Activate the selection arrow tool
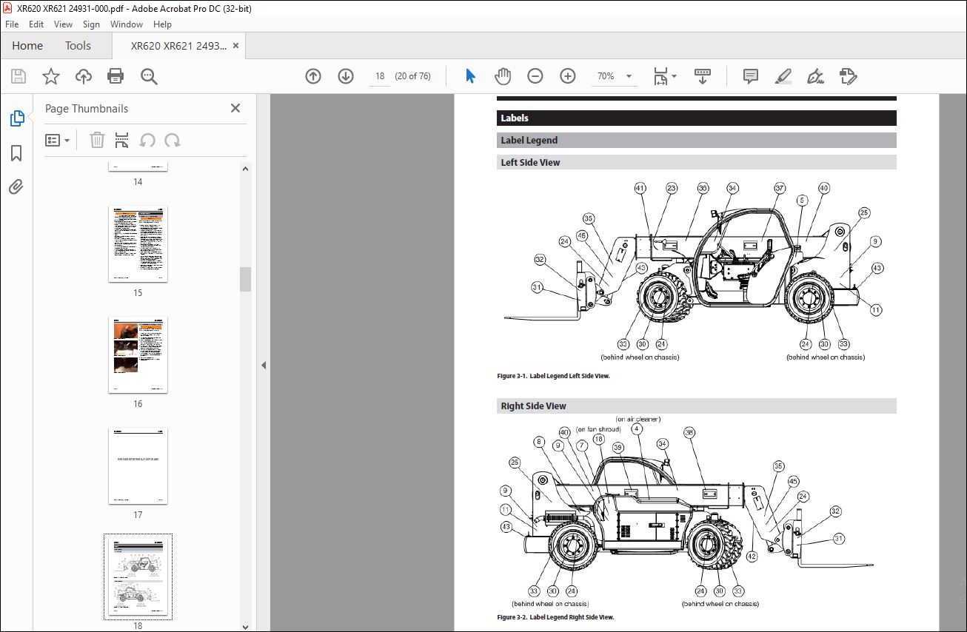Screen dimensions: 967x632 tap(470, 76)
